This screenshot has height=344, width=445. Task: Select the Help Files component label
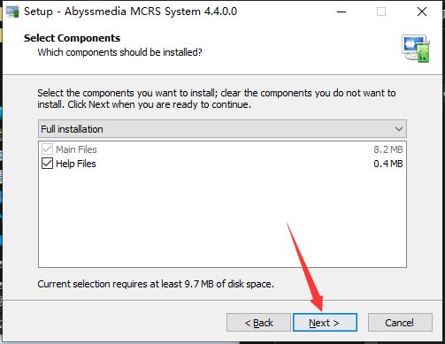76,164
